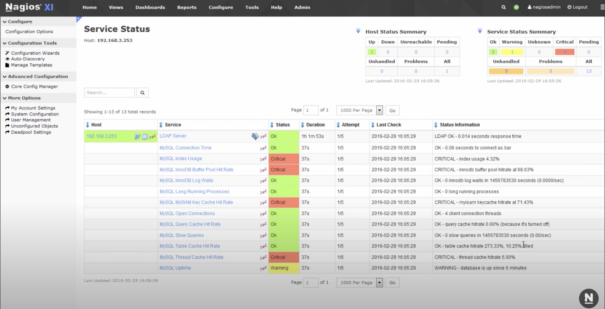605x309 pixels.
Task: Click the magnifier search button next to Search field
Action: coord(142,93)
